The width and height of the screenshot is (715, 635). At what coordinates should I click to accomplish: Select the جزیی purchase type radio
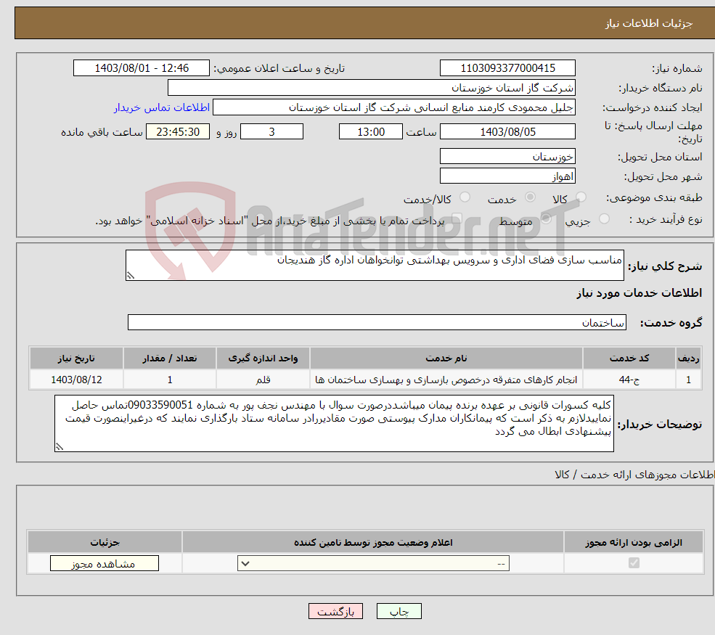pyautogui.click(x=604, y=219)
